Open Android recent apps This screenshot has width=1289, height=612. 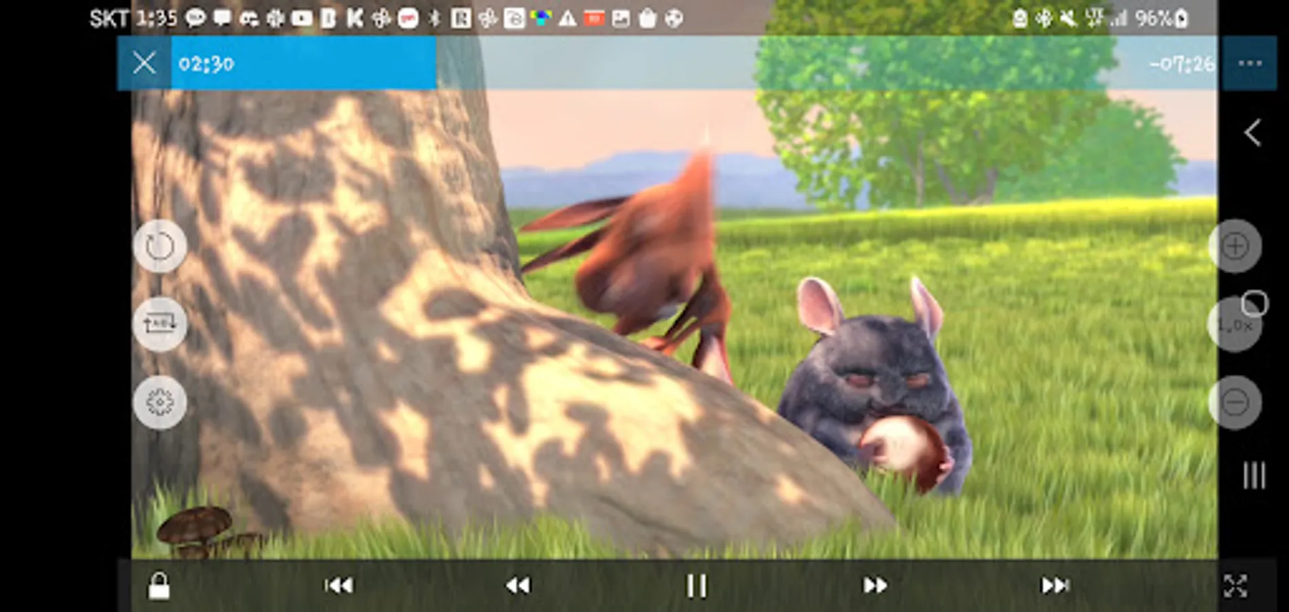pos(1254,475)
